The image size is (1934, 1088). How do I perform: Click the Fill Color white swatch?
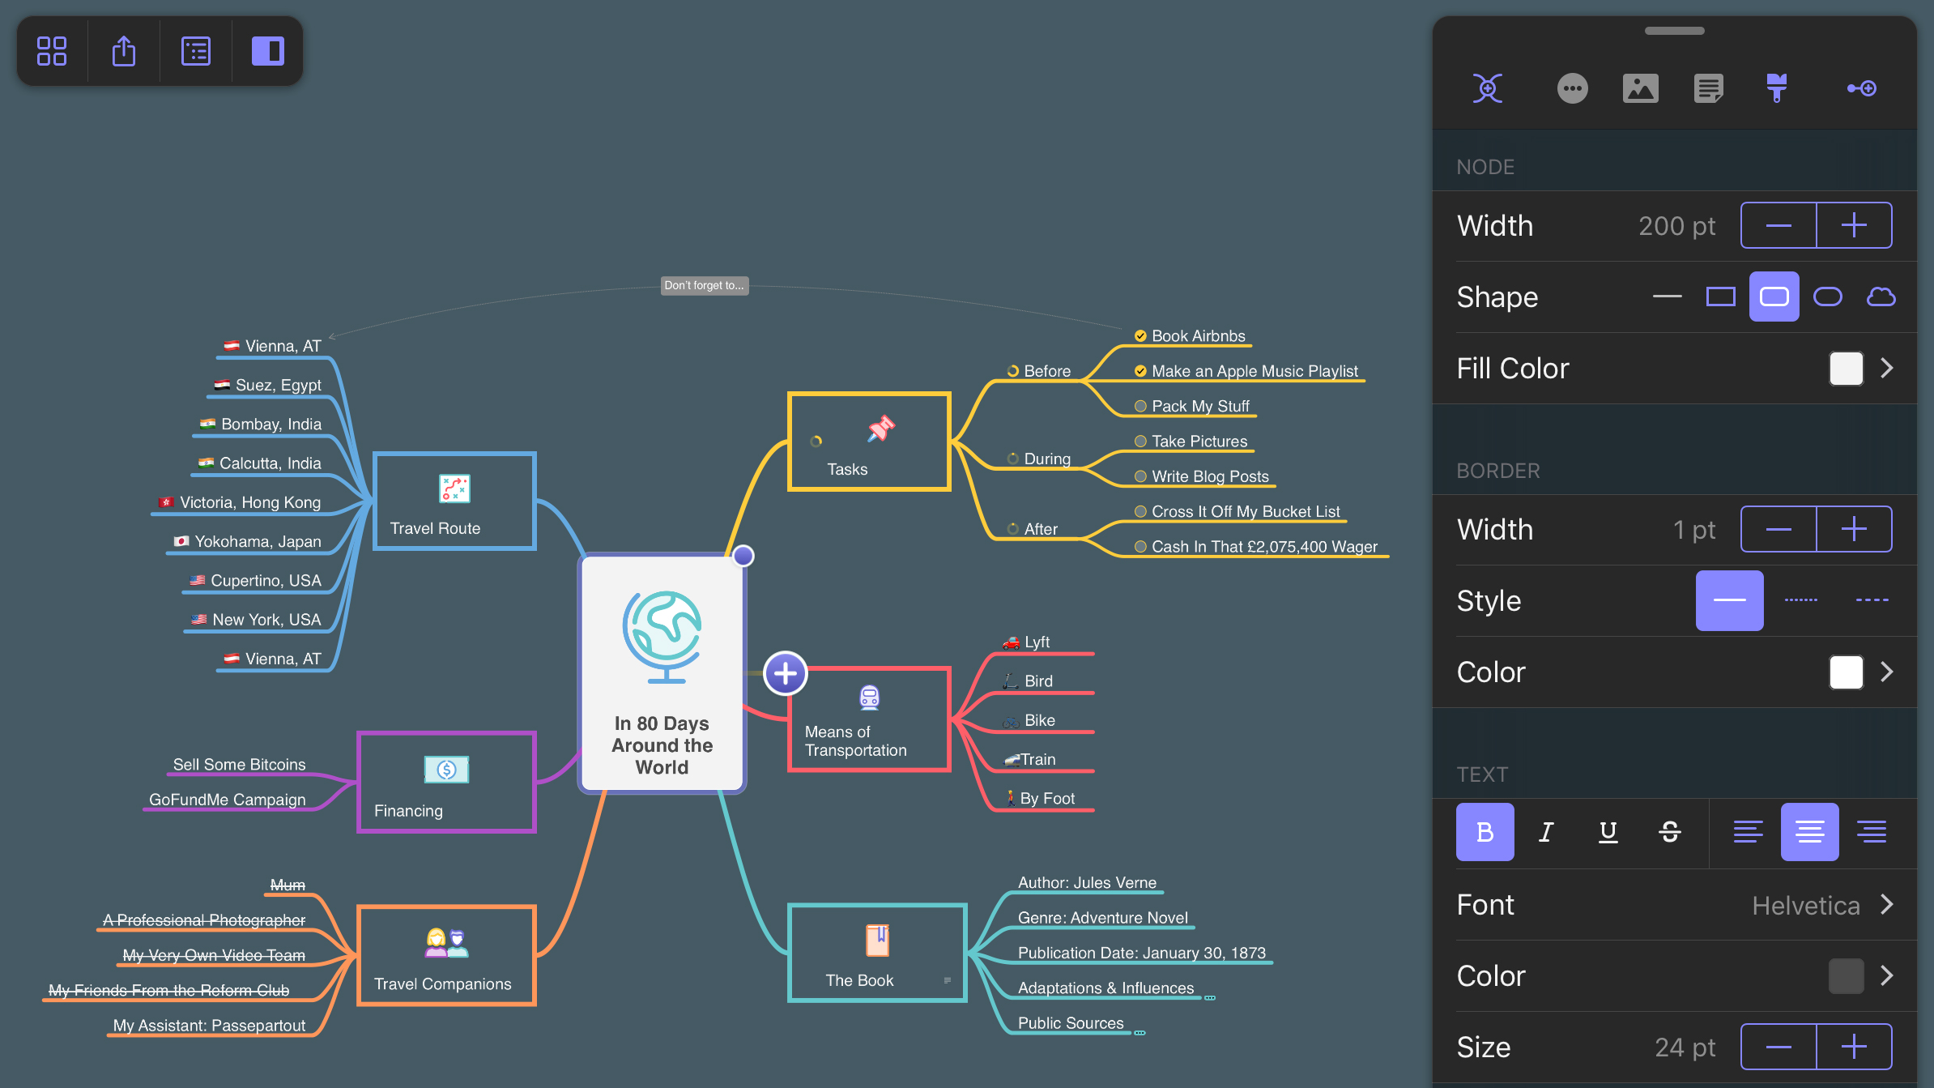1845,368
